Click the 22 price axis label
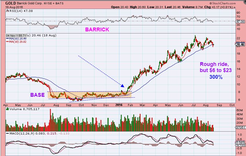This screenshot has height=156, width=246. 238,38
